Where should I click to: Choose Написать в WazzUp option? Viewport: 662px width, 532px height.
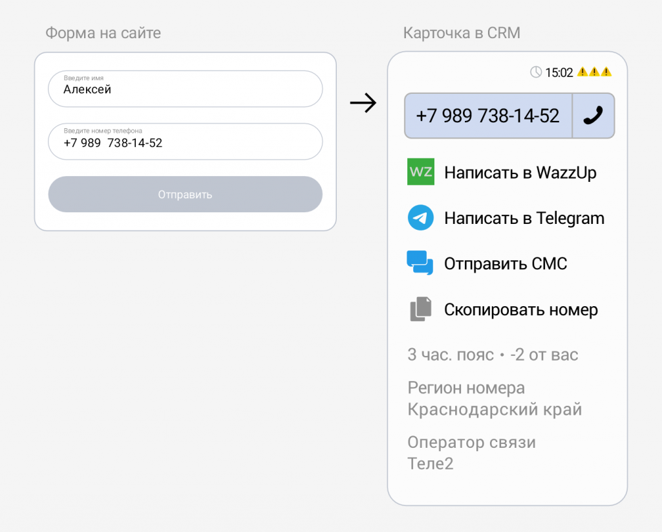(520, 173)
